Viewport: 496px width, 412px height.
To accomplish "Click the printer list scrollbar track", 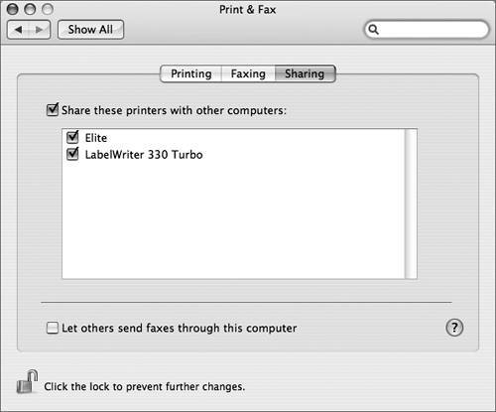I will 411,204.
